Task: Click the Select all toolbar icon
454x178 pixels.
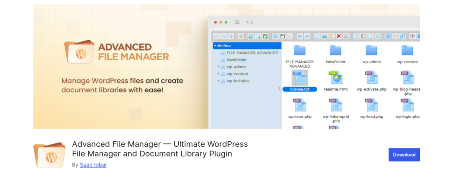Action: pyautogui.click(x=388, y=36)
